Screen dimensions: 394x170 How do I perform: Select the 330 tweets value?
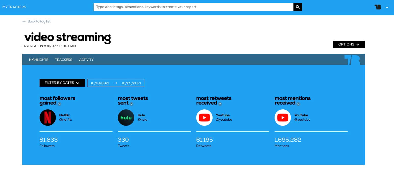(x=123, y=140)
